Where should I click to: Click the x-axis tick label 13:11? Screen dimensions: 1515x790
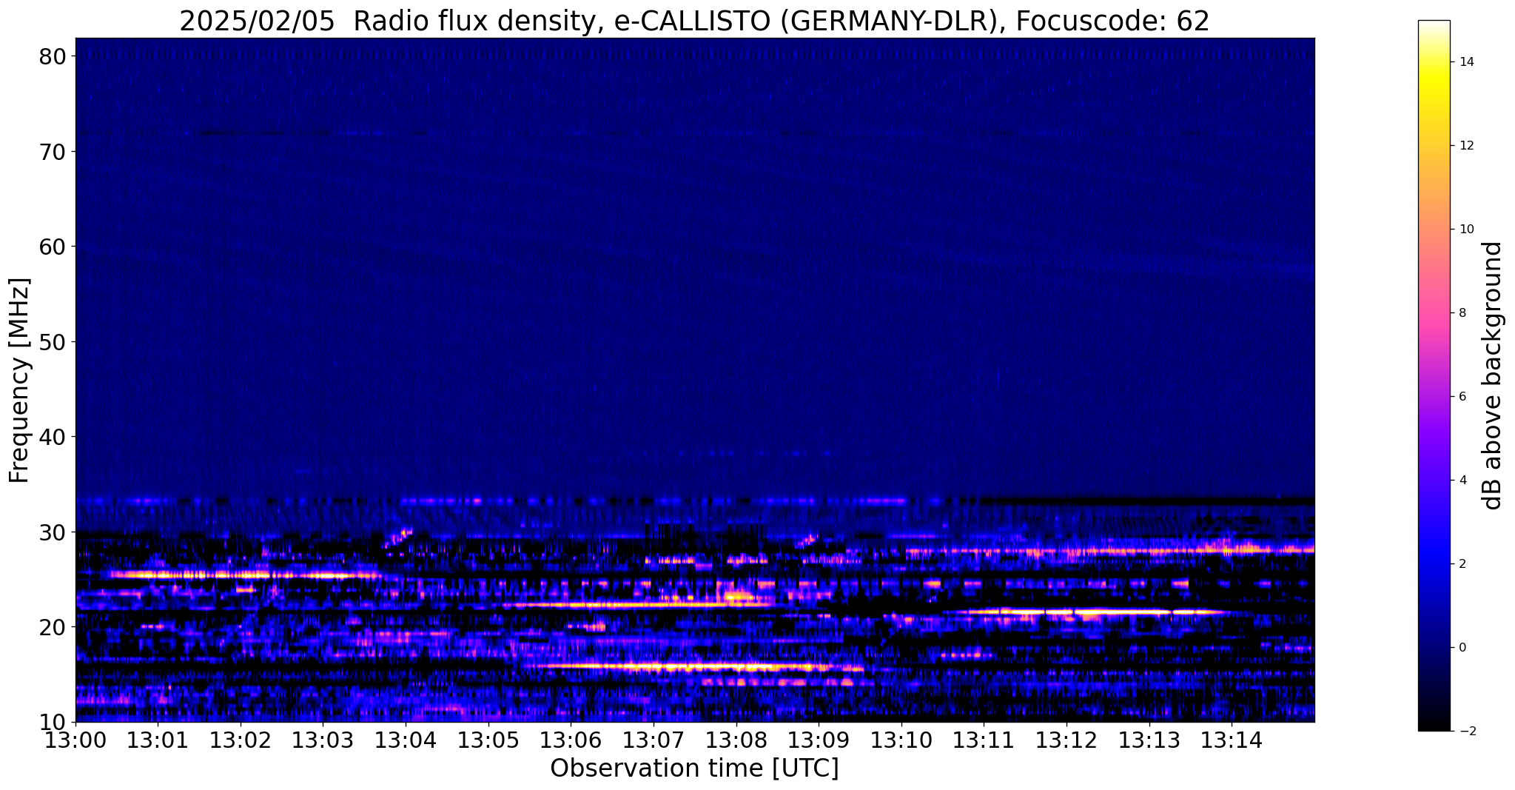coord(984,740)
